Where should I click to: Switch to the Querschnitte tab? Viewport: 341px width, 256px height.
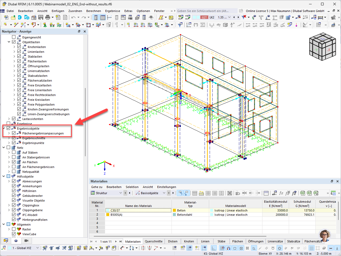pyautogui.click(x=154, y=241)
